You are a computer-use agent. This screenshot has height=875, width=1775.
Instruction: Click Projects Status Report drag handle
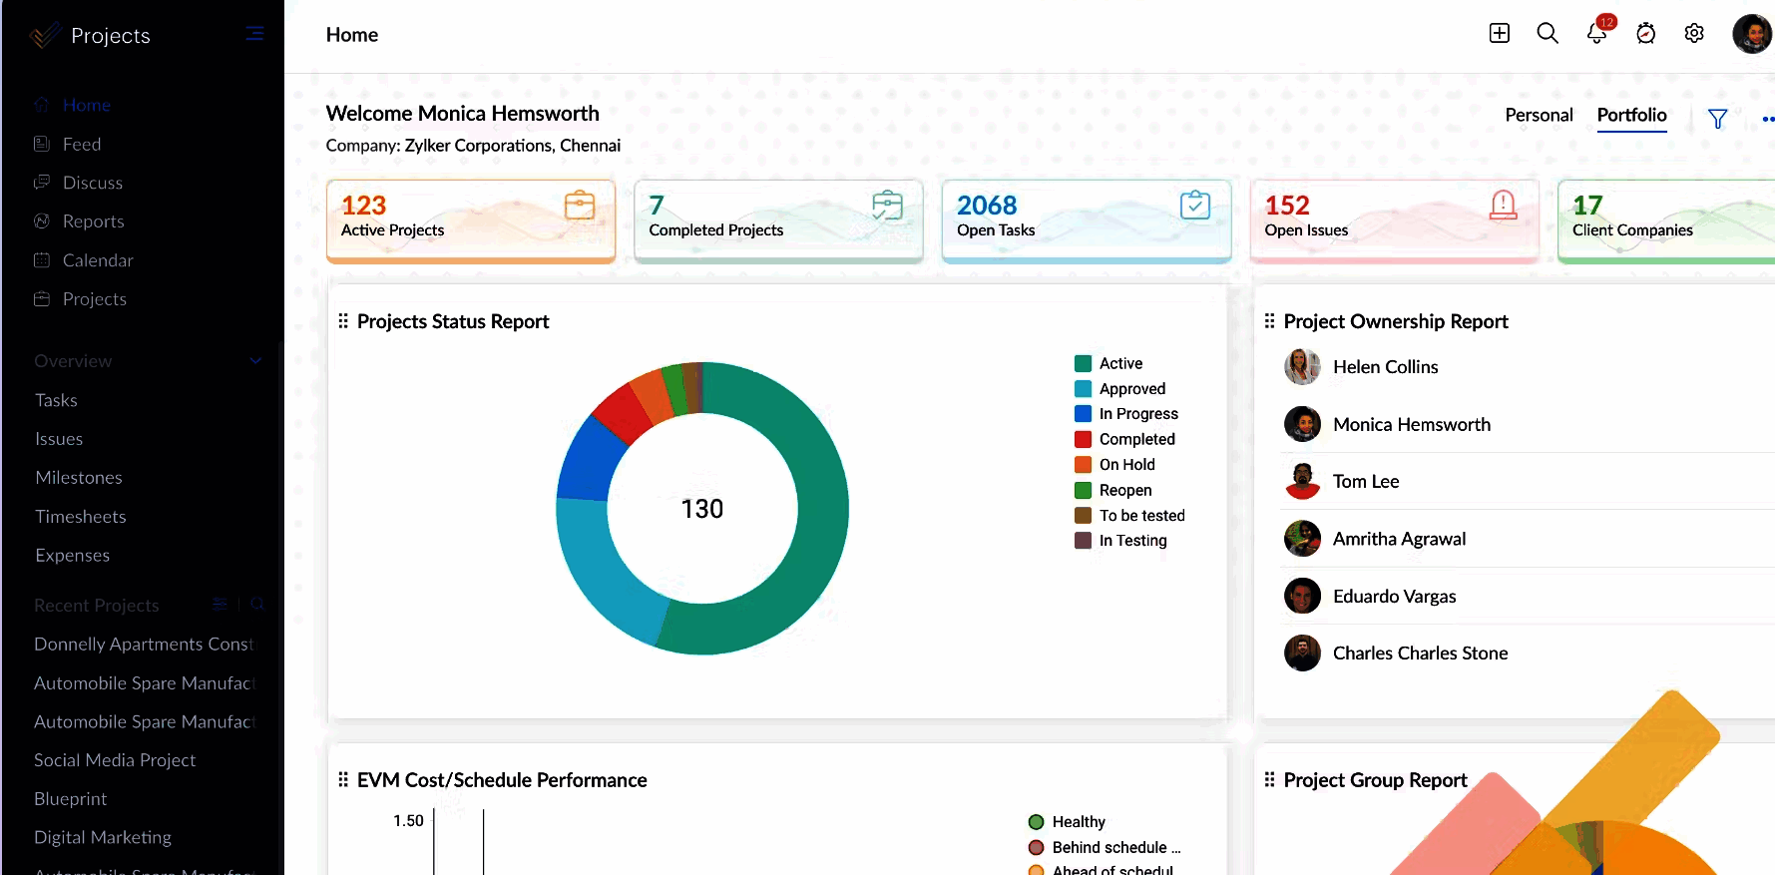click(343, 321)
